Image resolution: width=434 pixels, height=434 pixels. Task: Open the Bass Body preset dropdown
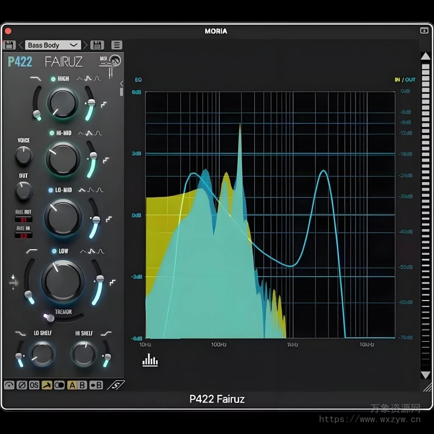(52, 45)
